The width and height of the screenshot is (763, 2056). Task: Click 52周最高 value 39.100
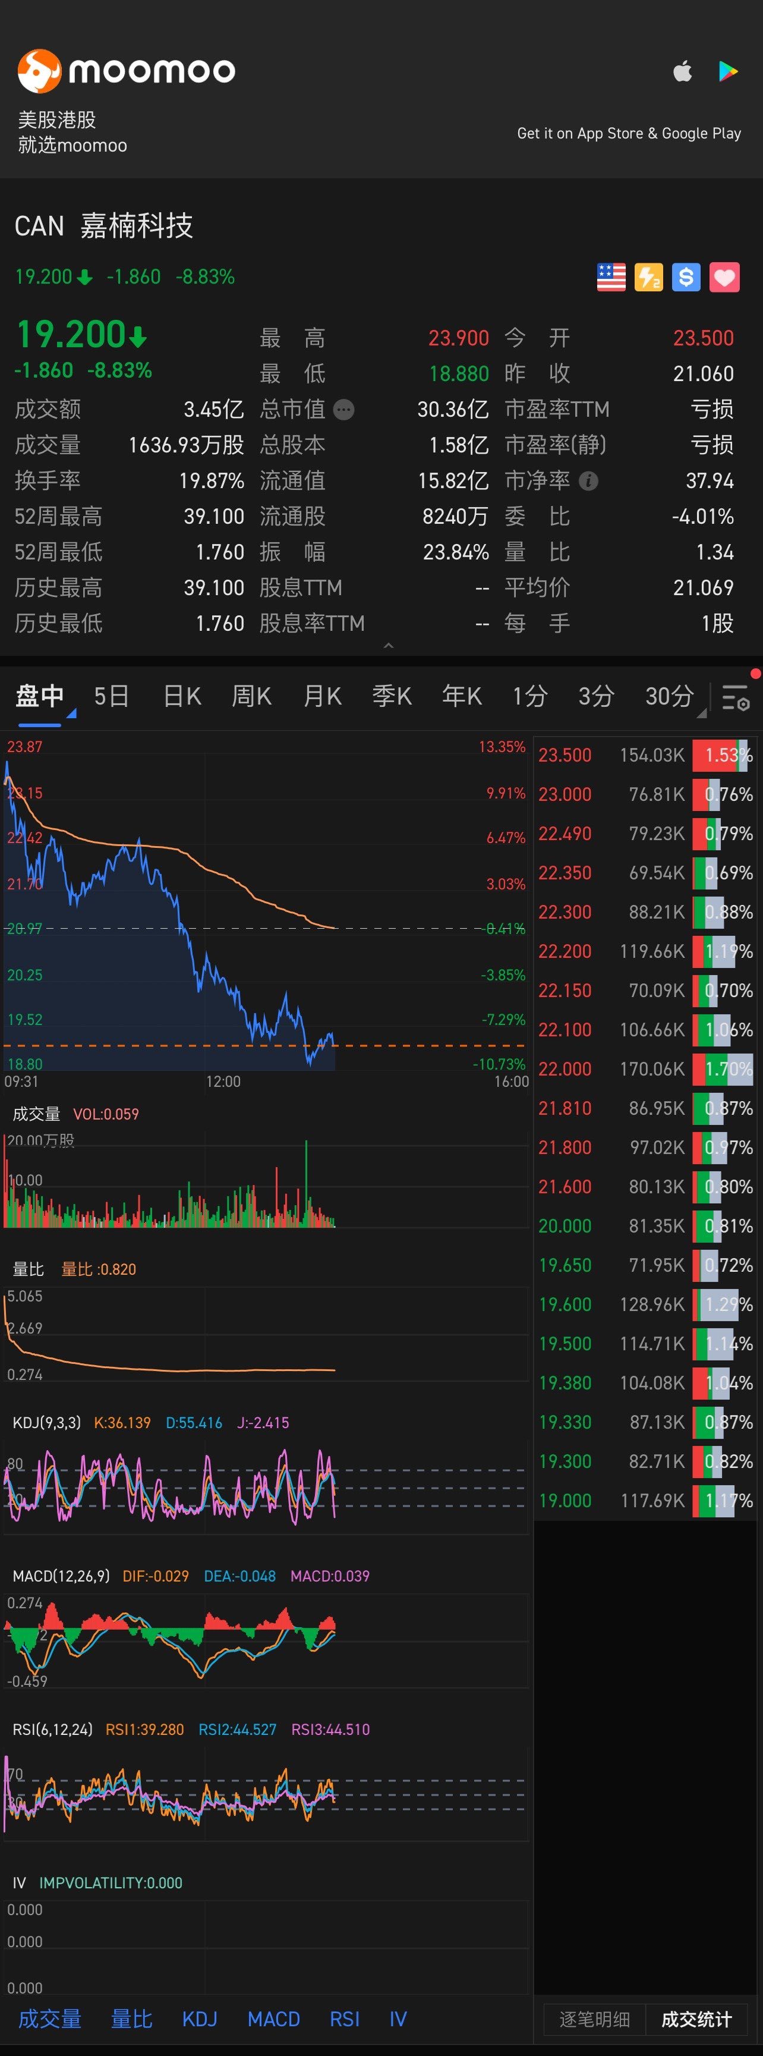(214, 517)
